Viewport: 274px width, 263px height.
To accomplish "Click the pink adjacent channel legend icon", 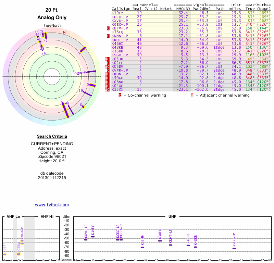I will [x=192, y=95].
